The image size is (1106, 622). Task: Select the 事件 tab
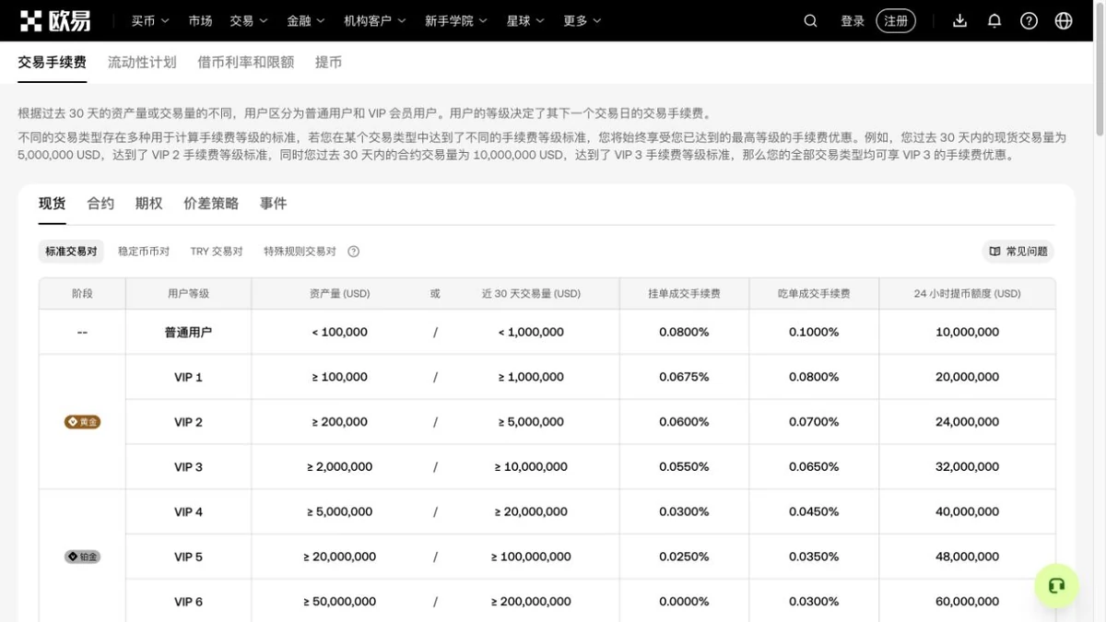273,204
